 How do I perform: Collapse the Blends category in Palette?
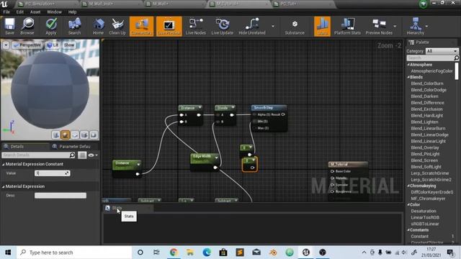click(408, 77)
